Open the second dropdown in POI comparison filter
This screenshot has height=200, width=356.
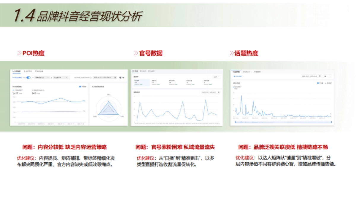[61, 78]
